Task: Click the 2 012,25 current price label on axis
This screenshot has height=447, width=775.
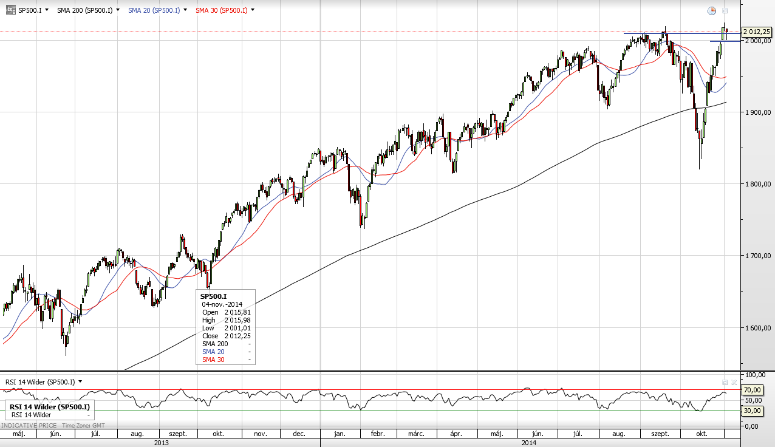Action: [757, 32]
